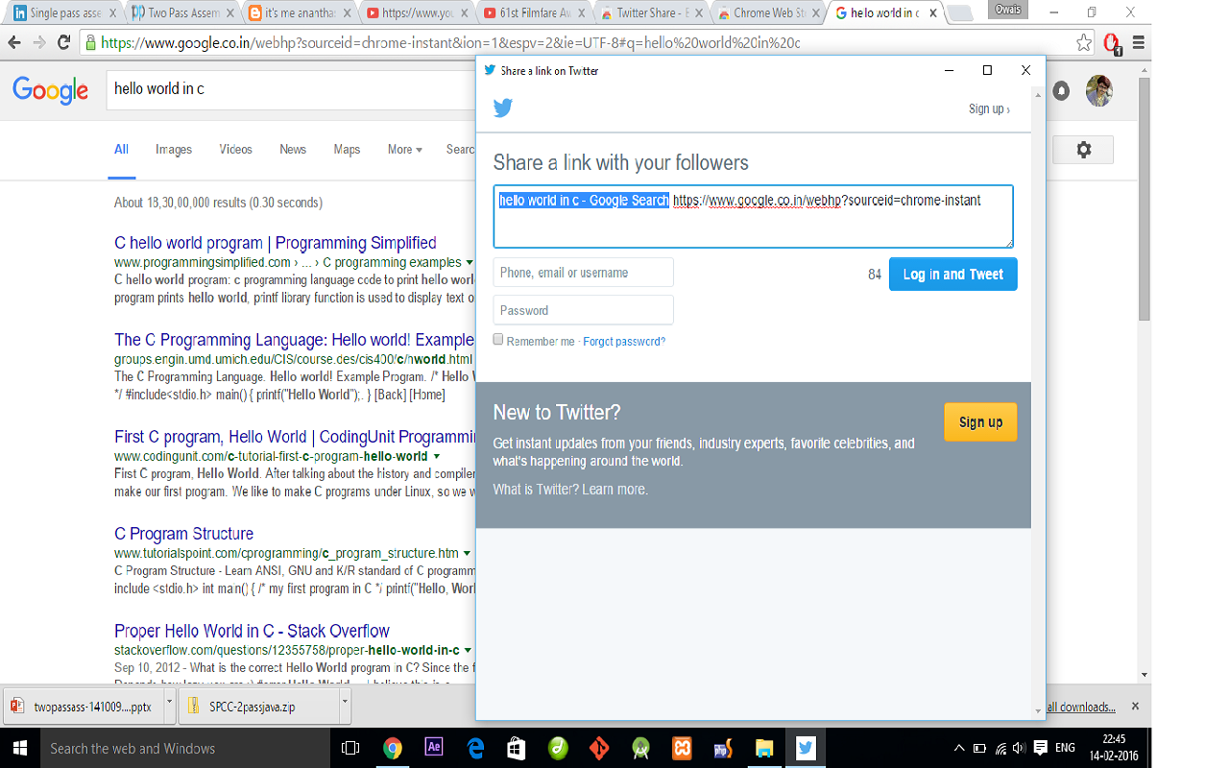The width and height of the screenshot is (1229, 768).
Task: Select the Images search tab
Action: 174,149
